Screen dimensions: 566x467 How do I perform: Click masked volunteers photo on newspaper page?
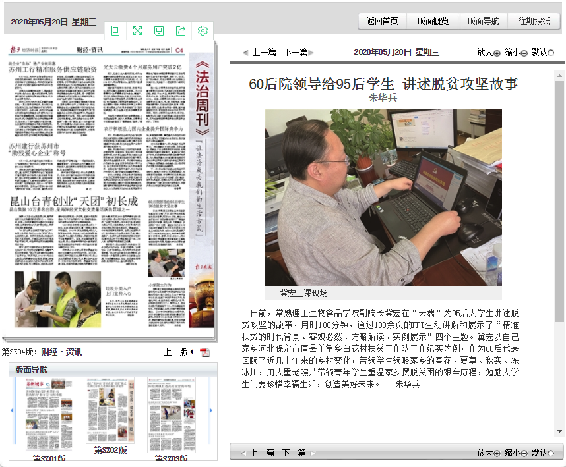(58, 300)
